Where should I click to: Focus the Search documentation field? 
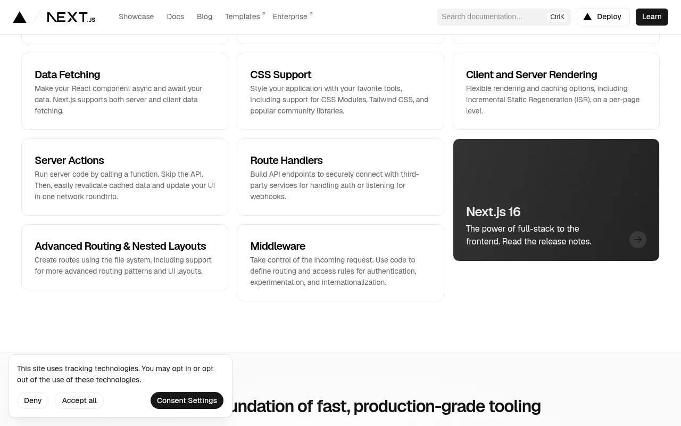(x=504, y=17)
